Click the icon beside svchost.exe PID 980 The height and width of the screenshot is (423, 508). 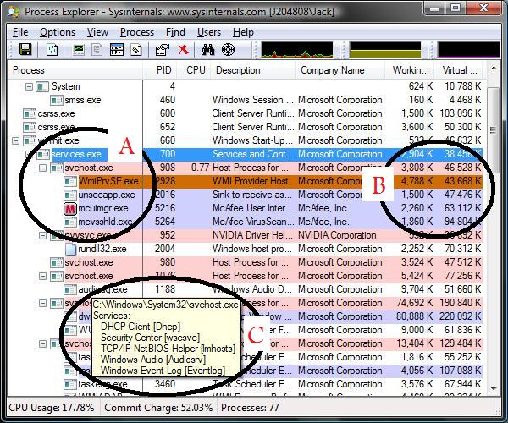pyautogui.click(x=57, y=262)
